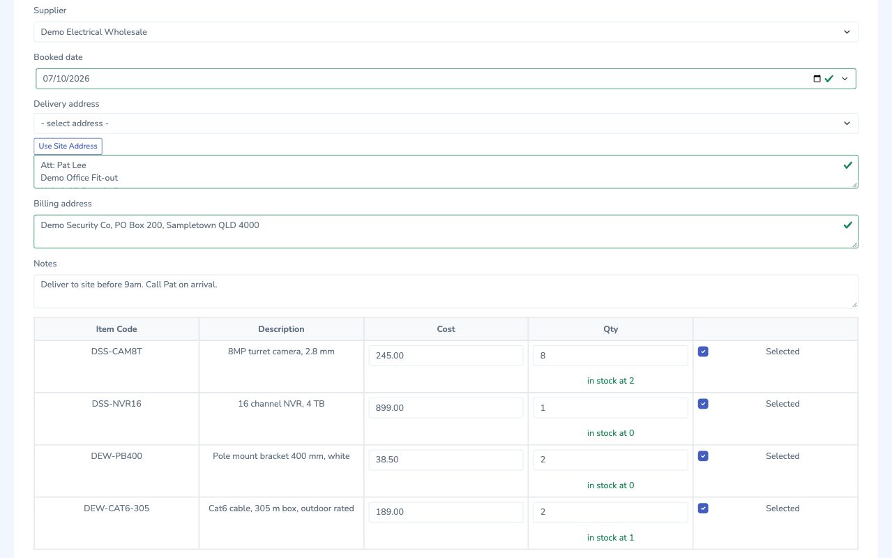
Task: Click the Billing address text area
Action: click(446, 232)
